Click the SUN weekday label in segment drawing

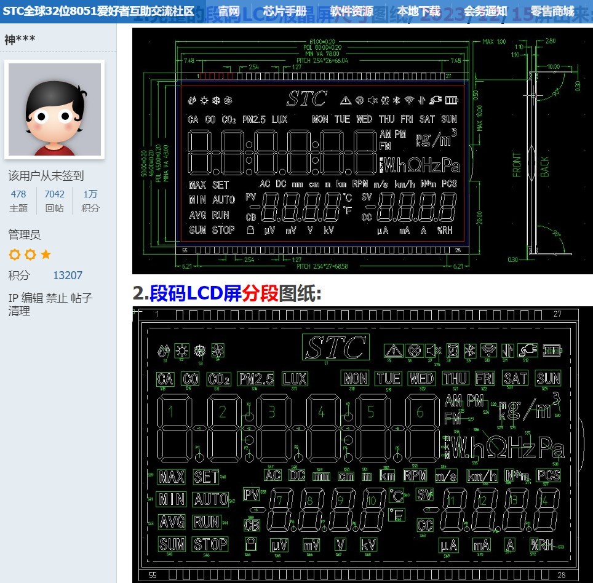pyautogui.click(x=548, y=378)
